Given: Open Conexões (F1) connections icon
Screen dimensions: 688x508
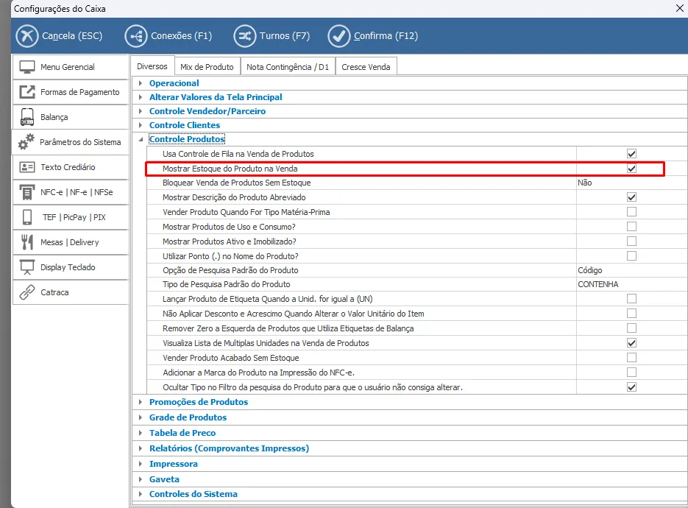Looking at the screenshot, I should (136, 35).
